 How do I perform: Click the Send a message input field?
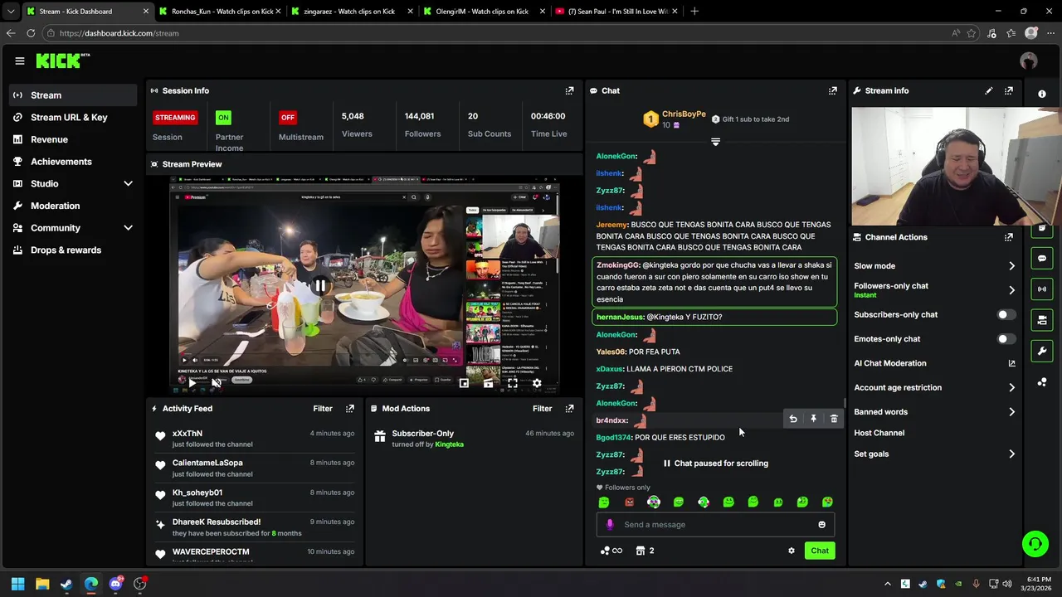715,525
